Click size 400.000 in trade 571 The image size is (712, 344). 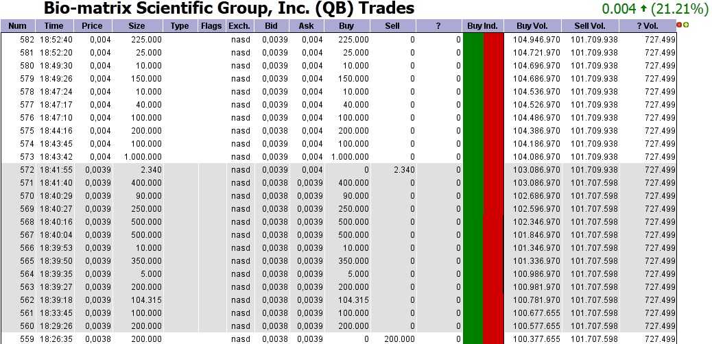(146, 184)
